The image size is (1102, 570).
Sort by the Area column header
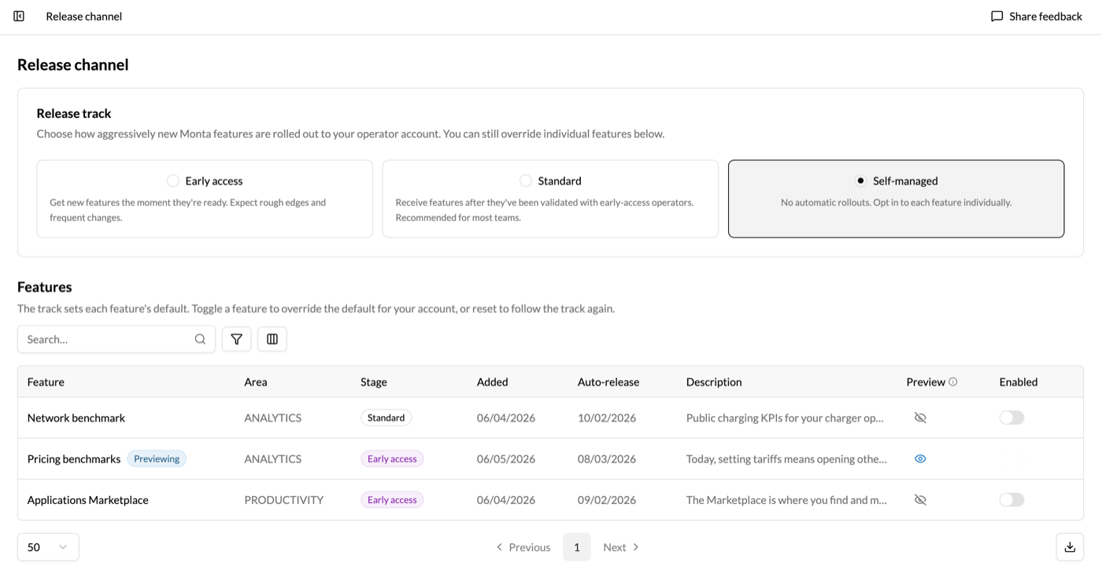point(256,382)
